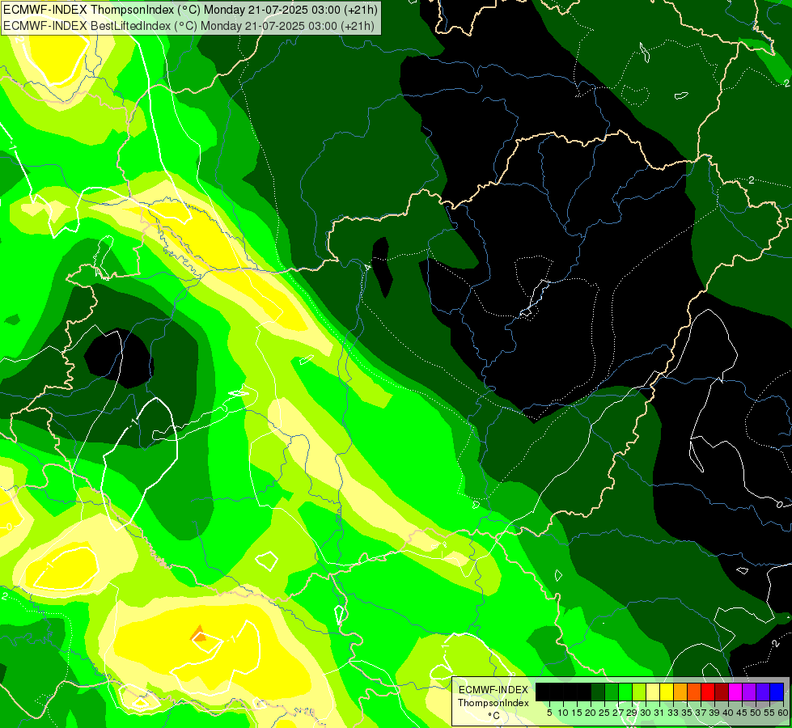Viewport: 792px width, 728px height.
Task: Click the dark red 39–40 legend swatch
Action: [722, 692]
